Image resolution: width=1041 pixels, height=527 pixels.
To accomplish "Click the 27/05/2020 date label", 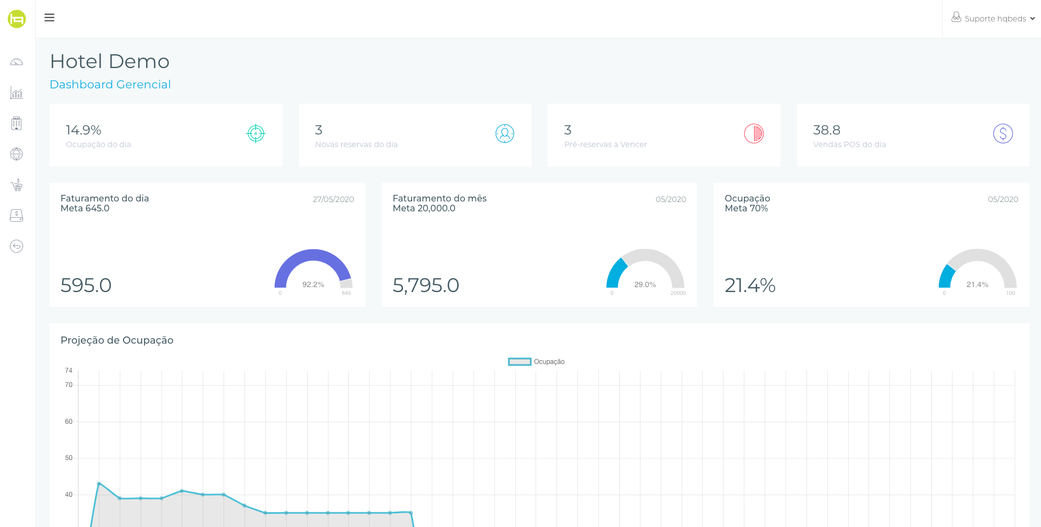I will click(333, 199).
